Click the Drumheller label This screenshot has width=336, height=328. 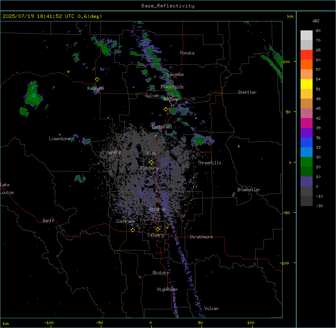pyautogui.click(x=249, y=190)
